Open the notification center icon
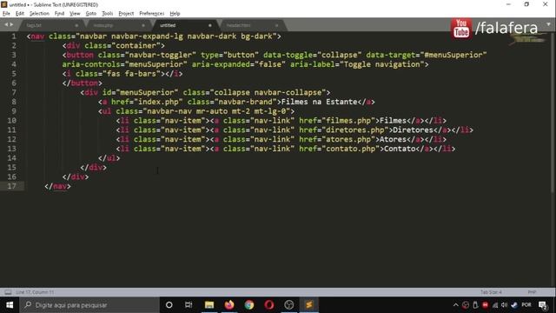Image resolution: width=556 pixels, height=313 pixels. point(542,305)
